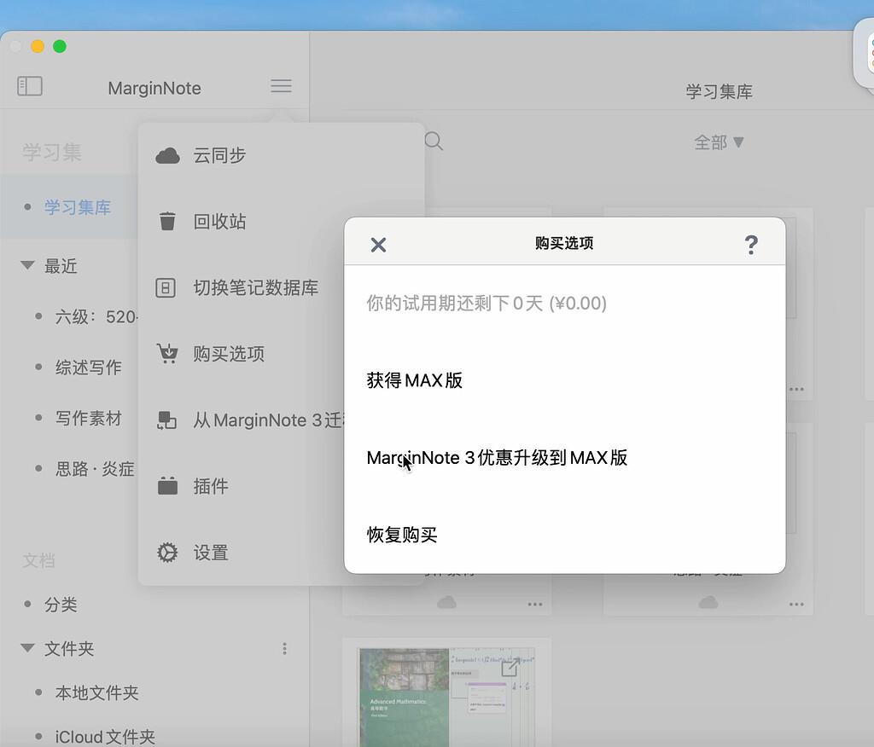Collapse the 文件夹 folders section
Viewport: 874px width, 747px height.
26,649
